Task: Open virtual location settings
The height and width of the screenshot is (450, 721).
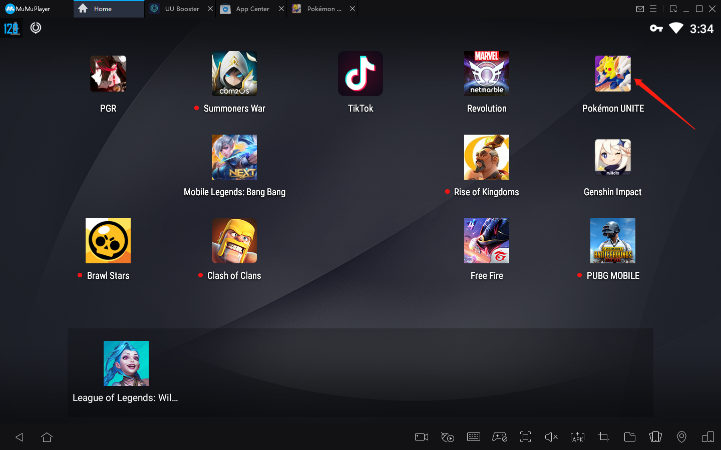Action: click(682, 437)
